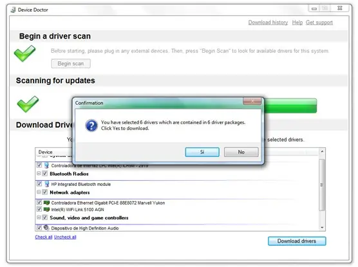Click the green checkmark beside Begin a driver scan
This screenshot has height=267, width=358.
(x=24, y=53)
